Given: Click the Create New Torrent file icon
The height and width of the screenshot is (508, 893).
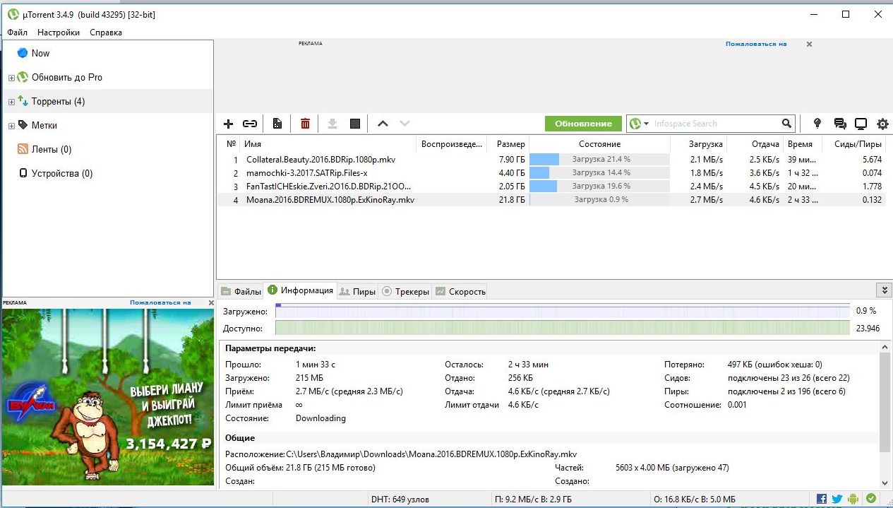Looking at the screenshot, I should 277,124.
